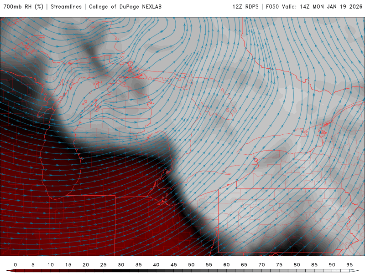Click the "80" colorbar label
The height and width of the screenshot is (273, 365).
pos(297,265)
